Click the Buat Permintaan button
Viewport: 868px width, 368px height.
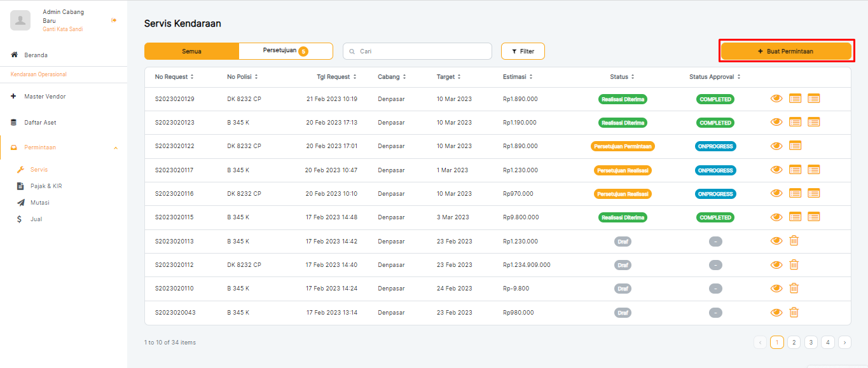[x=785, y=51]
